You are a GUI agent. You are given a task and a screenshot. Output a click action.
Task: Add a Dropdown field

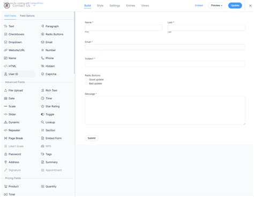tap(13, 42)
